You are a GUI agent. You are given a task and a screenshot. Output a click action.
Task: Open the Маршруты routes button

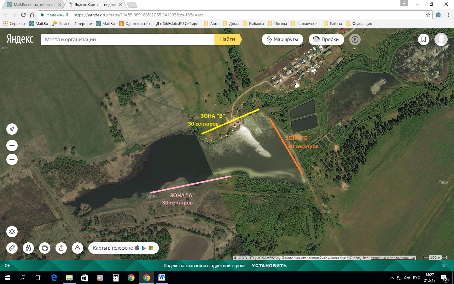tap(282, 39)
